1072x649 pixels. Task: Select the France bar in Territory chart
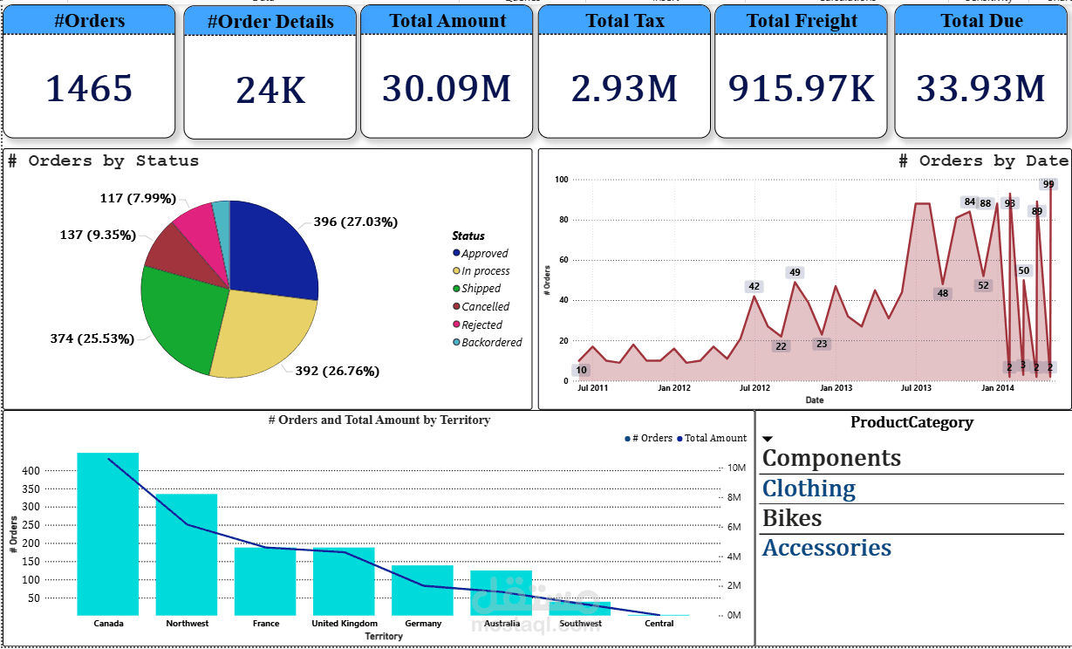click(265, 581)
